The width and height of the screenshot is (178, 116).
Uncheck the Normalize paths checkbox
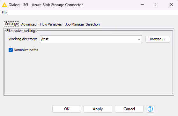[11, 50]
